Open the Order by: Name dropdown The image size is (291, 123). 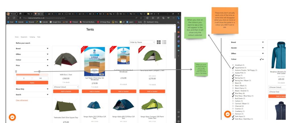(x=142, y=42)
